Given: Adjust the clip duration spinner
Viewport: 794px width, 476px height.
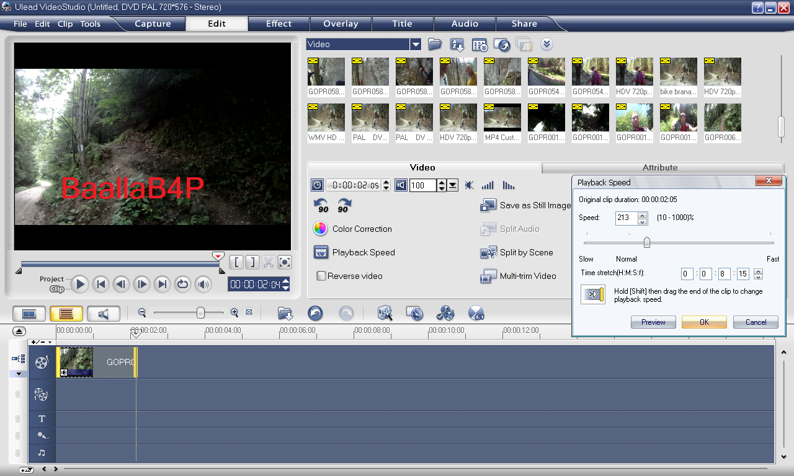Looking at the screenshot, I should point(386,185).
